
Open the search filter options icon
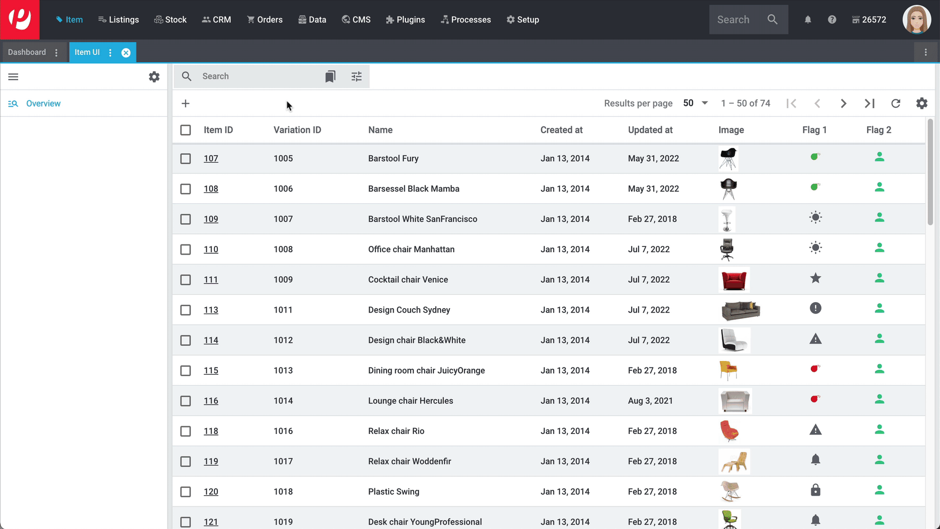click(x=356, y=76)
